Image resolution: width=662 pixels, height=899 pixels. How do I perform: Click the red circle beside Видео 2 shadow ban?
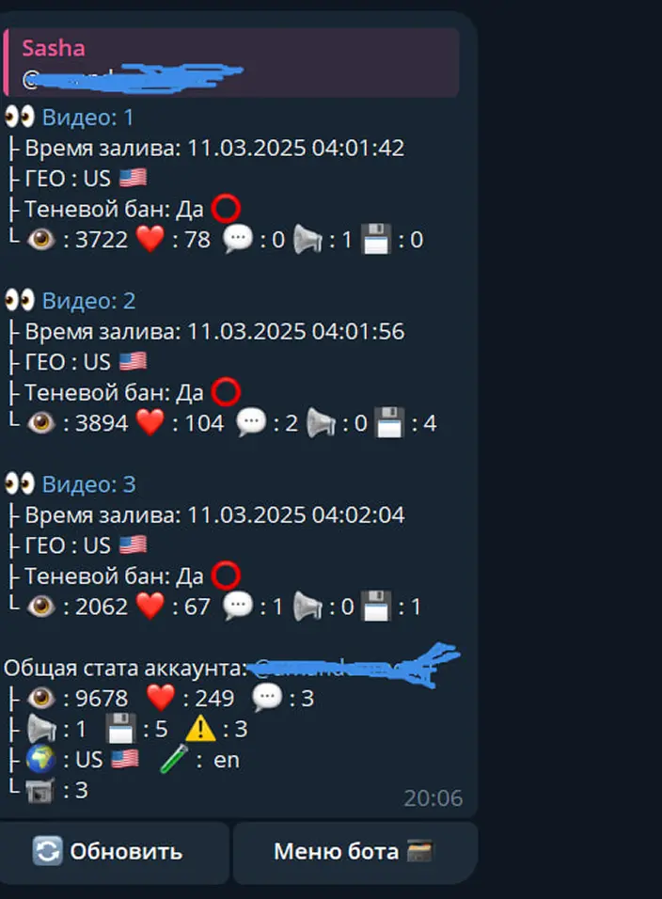226,392
